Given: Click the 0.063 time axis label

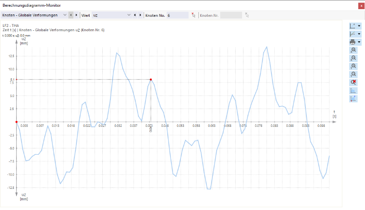Looking at the screenshot, I should coord(212,126).
